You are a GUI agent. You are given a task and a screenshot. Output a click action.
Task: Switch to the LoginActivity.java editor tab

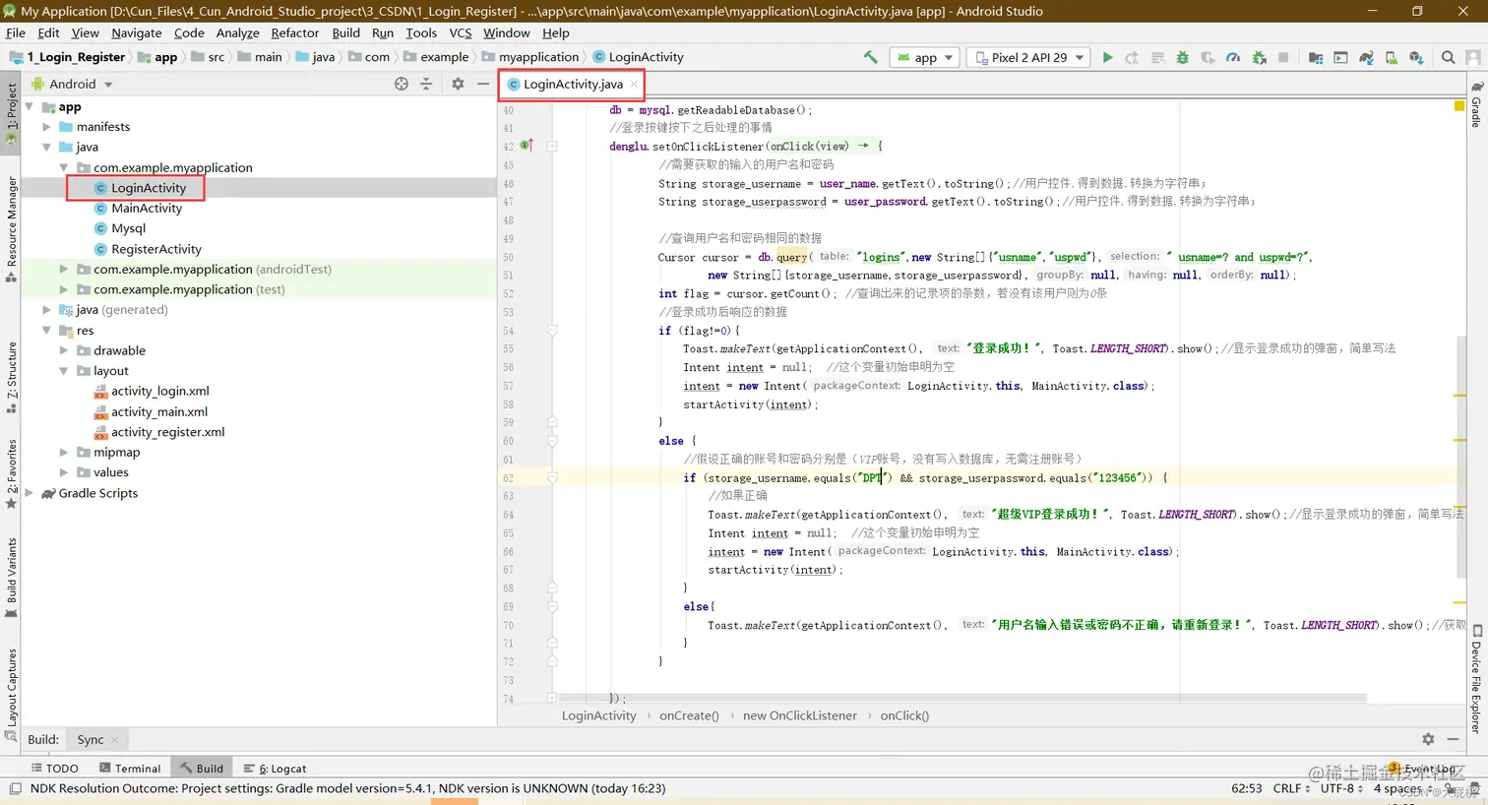(x=573, y=84)
